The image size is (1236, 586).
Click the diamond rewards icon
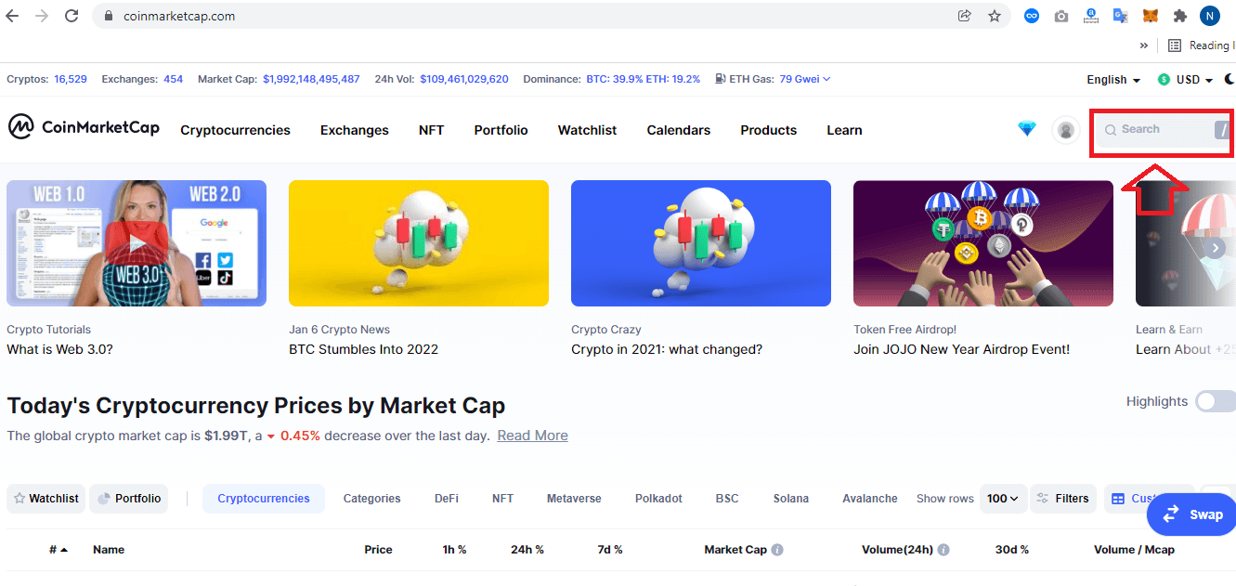1026,129
